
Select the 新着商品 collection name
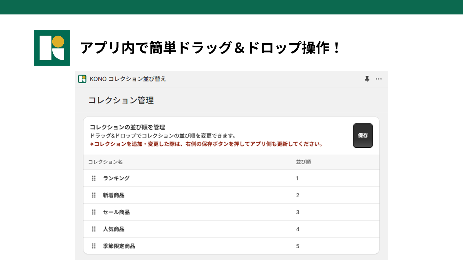(114, 195)
